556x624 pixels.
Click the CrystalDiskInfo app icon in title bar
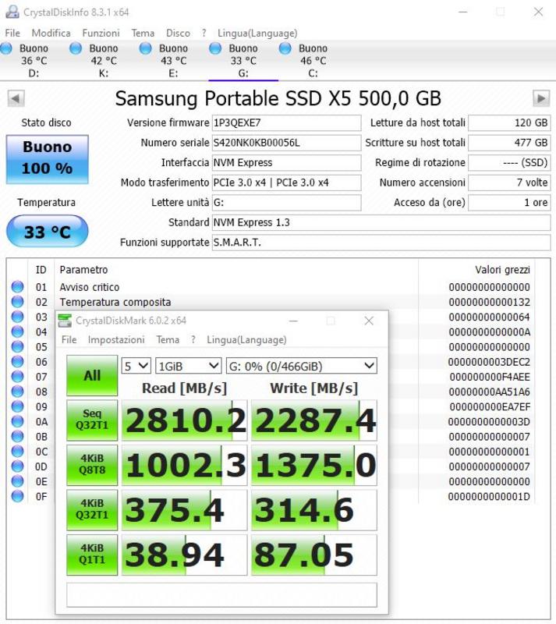pos(12,12)
